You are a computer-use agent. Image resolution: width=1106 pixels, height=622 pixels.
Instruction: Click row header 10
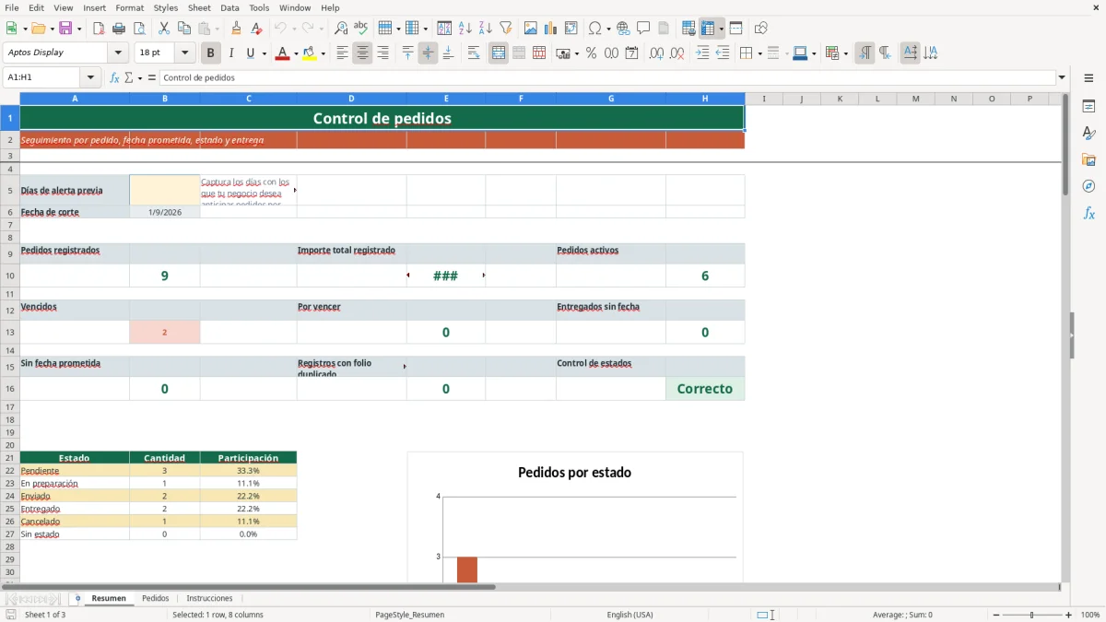[10, 276]
